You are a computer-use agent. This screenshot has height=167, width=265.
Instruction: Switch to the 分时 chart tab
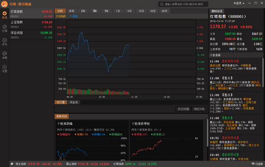(x=60, y=11)
